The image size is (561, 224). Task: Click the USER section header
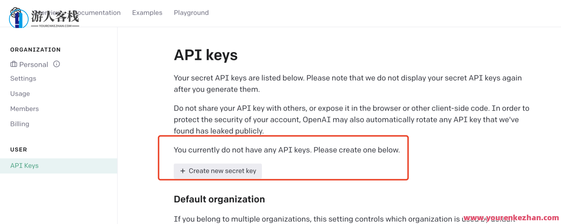pyautogui.click(x=18, y=150)
